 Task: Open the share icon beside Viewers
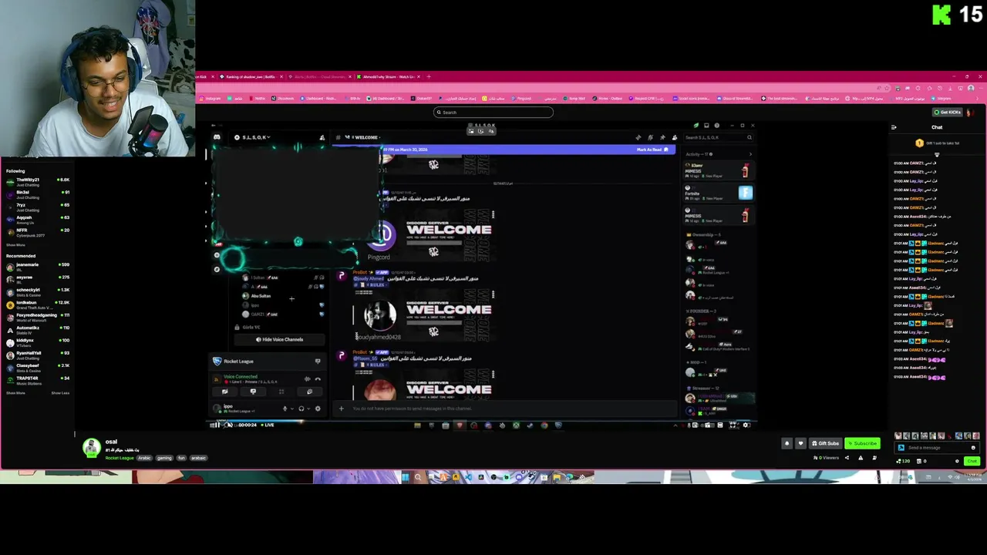pos(847,458)
